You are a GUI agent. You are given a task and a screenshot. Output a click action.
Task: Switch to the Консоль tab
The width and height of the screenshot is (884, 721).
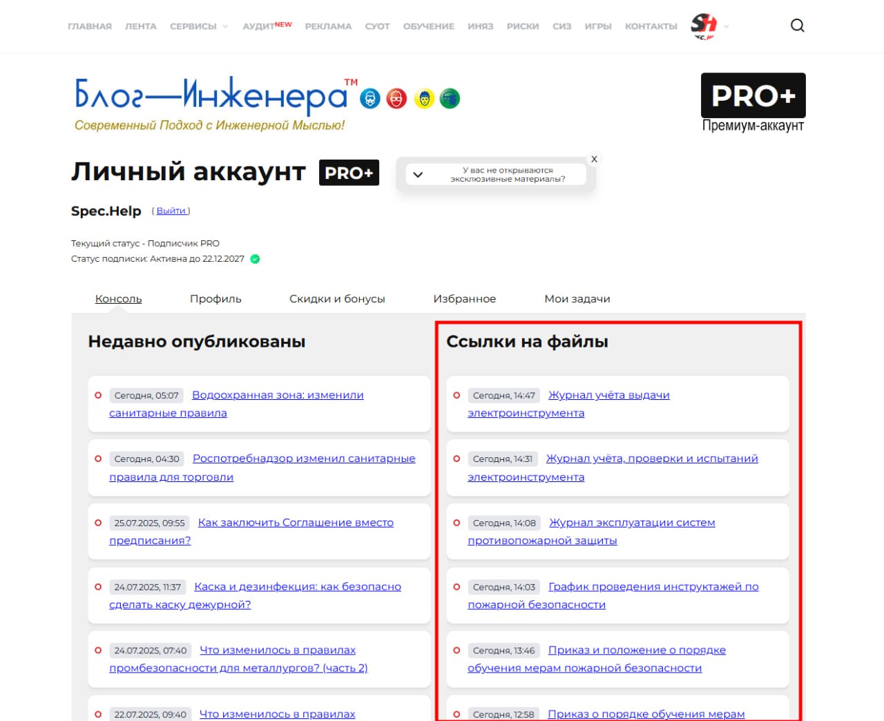pyautogui.click(x=118, y=298)
